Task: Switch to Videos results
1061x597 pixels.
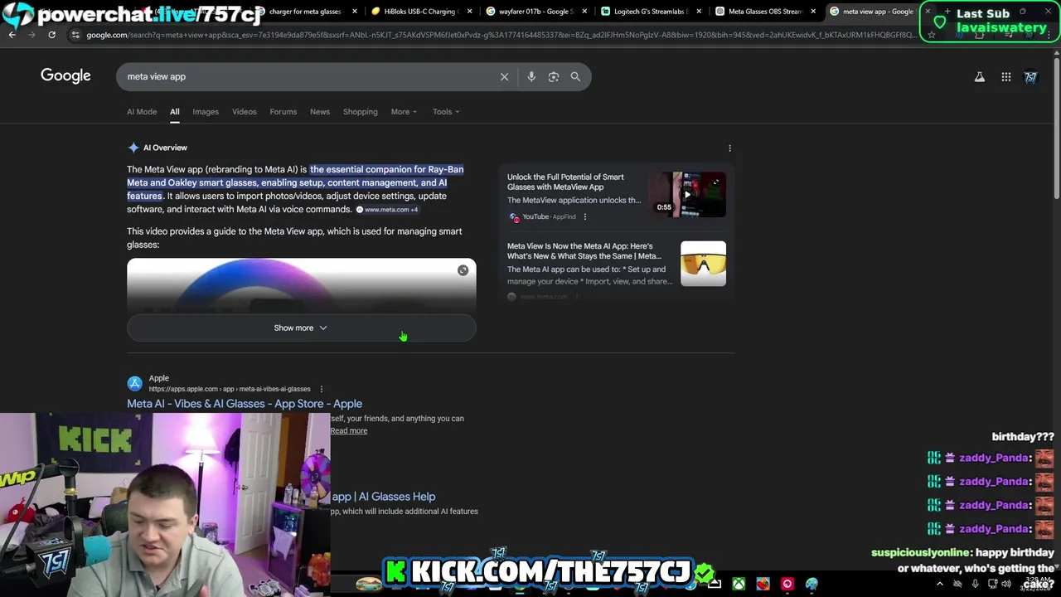Action: point(244,112)
